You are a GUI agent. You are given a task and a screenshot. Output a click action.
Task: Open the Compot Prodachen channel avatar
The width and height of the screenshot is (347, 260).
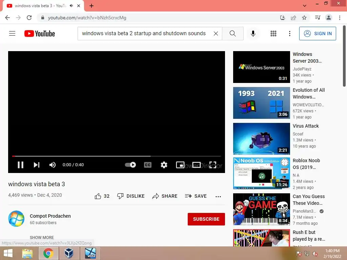(x=16, y=219)
